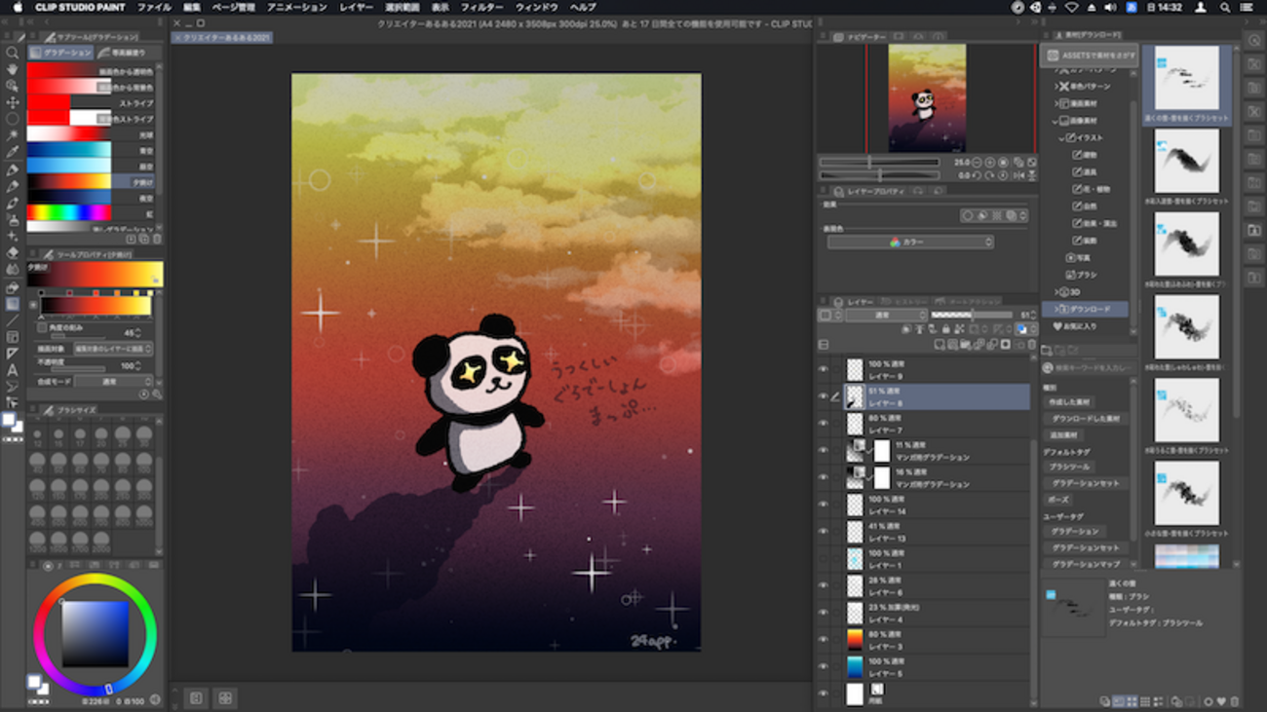
Task: Select the eraser tool
Action: [x=12, y=252]
